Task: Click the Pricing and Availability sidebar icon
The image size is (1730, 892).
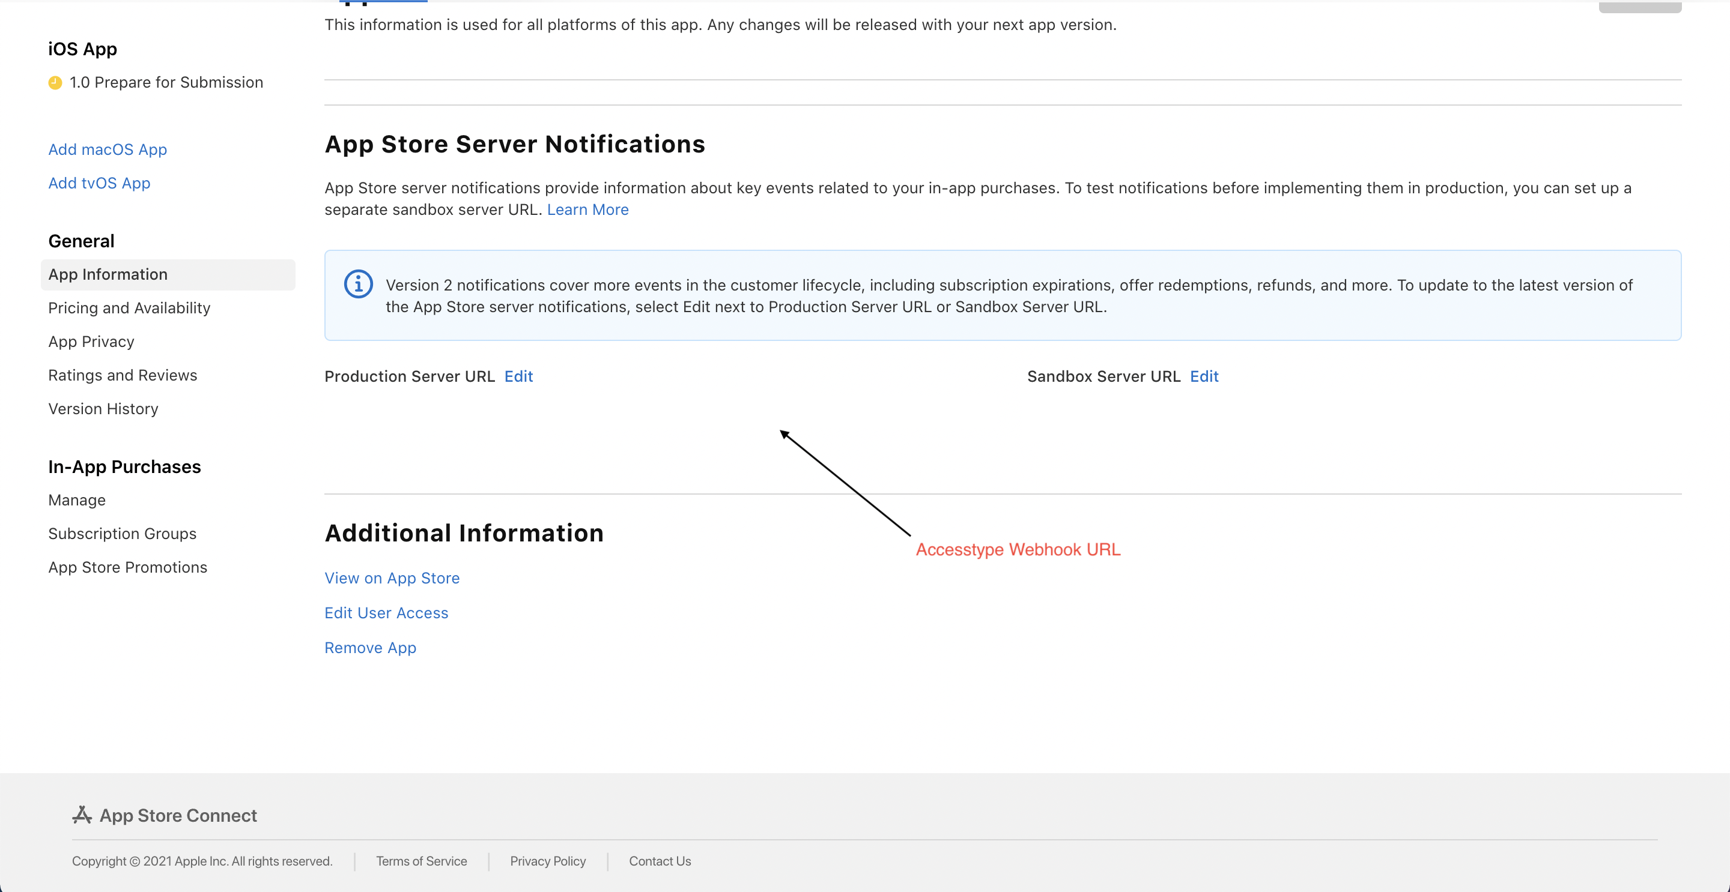Action: point(127,307)
